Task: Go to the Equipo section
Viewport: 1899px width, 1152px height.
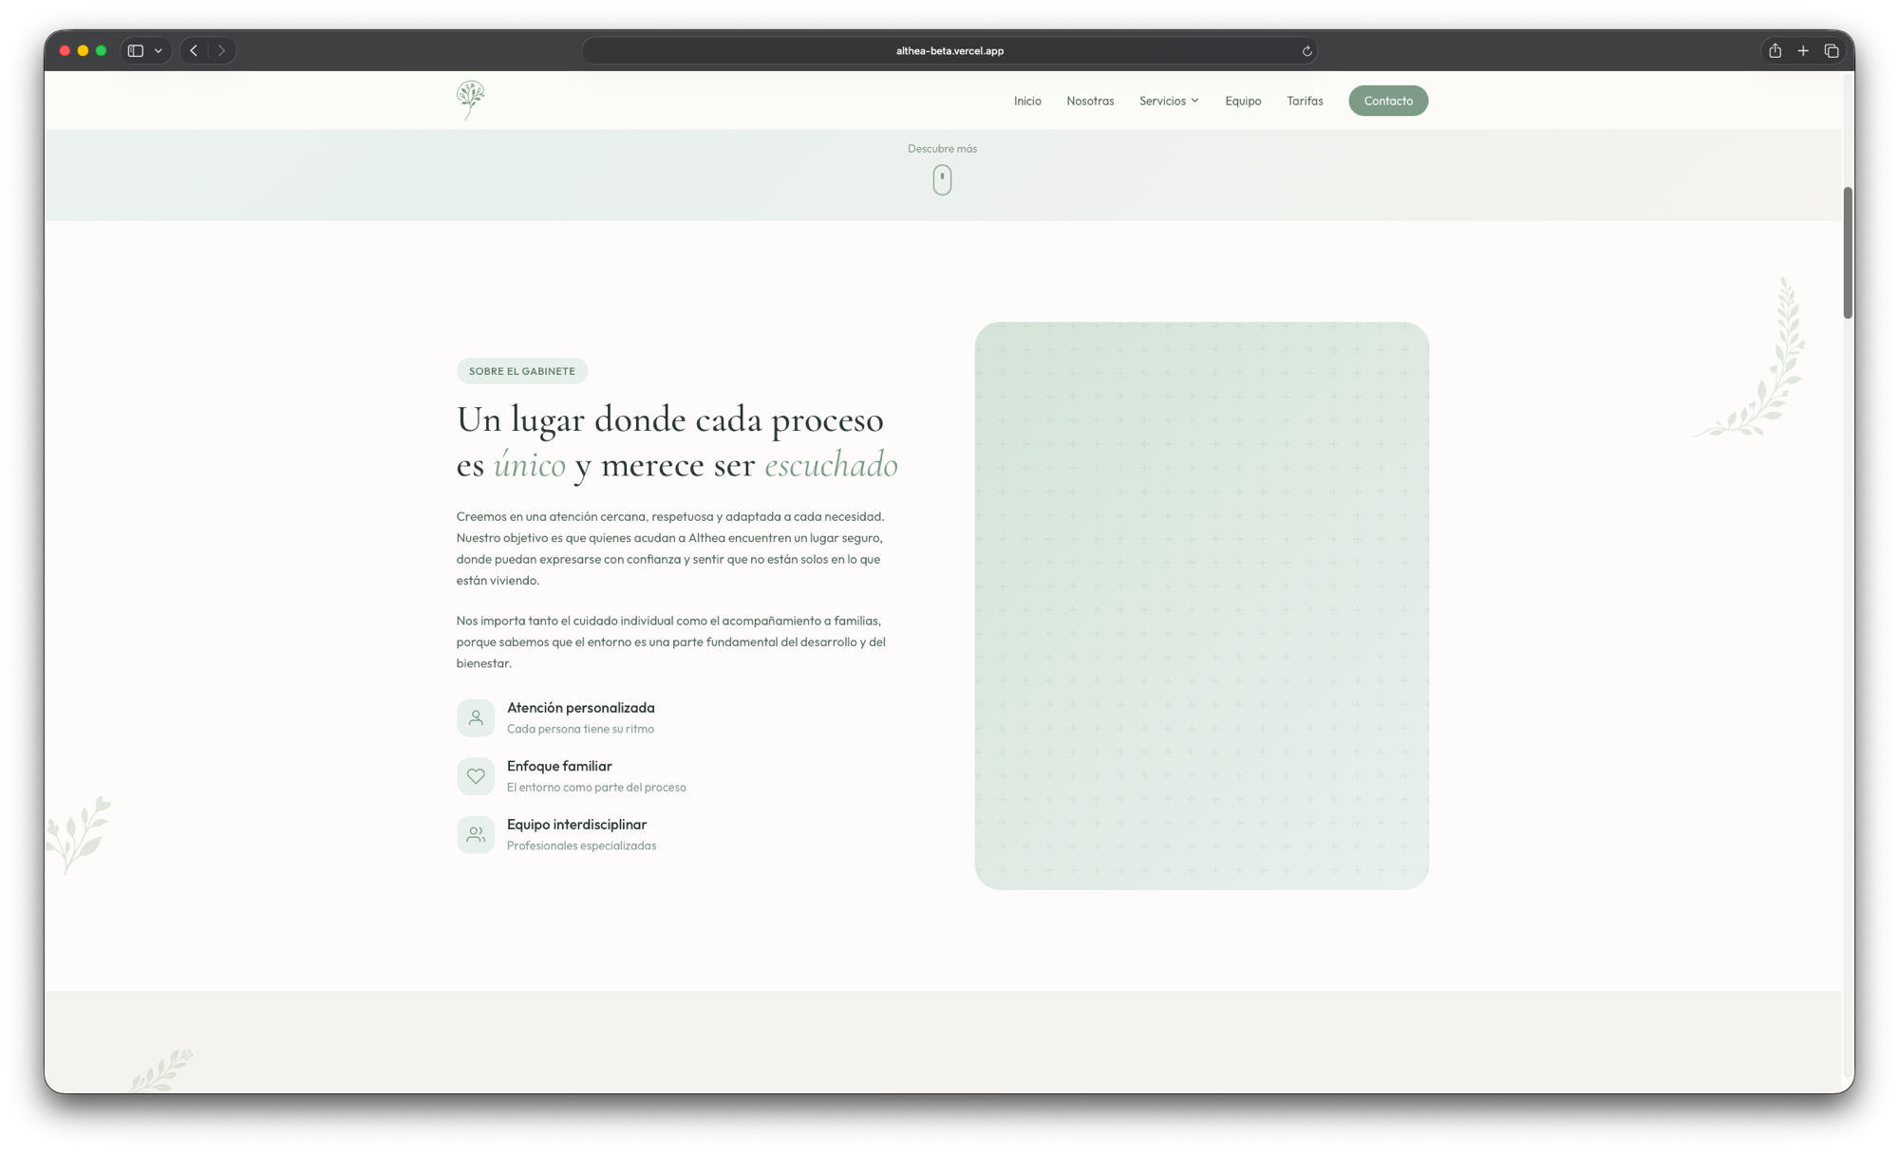Action: [x=1243, y=101]
